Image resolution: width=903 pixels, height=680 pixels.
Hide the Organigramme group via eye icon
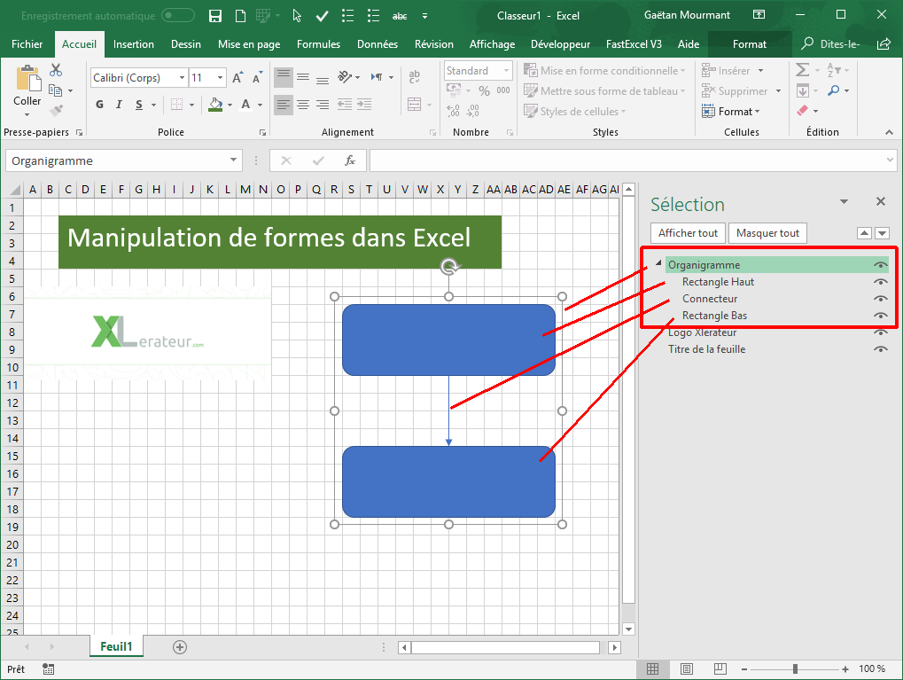(880, 265)
